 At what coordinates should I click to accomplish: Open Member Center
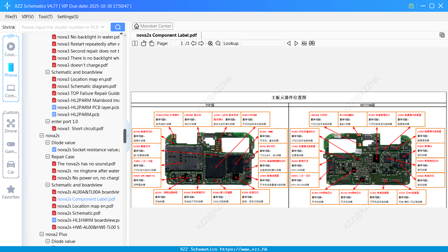tap(152, 26)
